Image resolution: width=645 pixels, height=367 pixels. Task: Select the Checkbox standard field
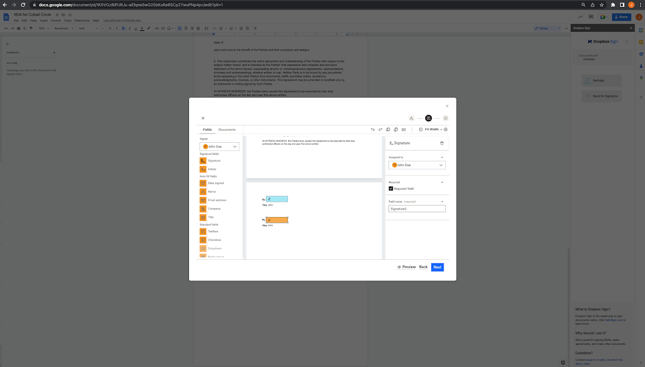point(214,240)
